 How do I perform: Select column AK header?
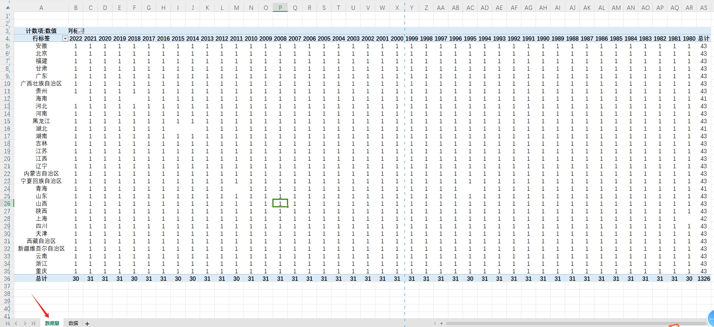[587, 8]
